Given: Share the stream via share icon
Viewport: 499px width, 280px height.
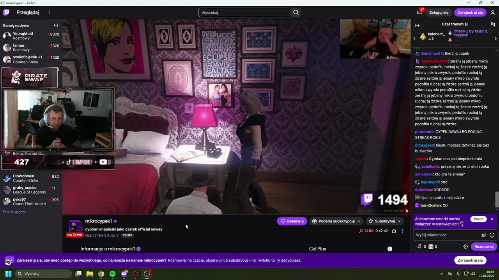Looking at the screenshot, I should pos(394,231).
